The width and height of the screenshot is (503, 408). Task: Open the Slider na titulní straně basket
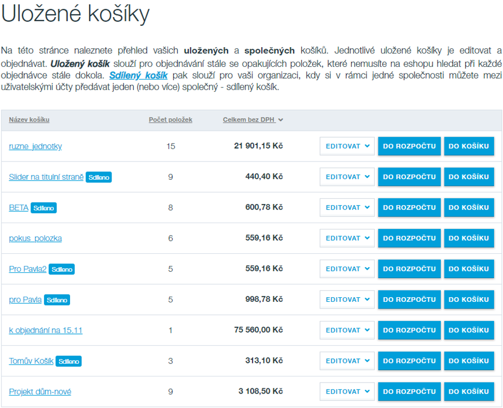point(46,177)
